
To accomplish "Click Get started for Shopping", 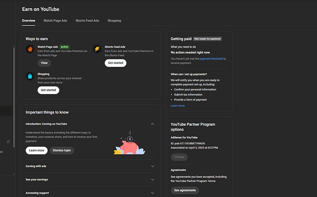I will (48, 90).
